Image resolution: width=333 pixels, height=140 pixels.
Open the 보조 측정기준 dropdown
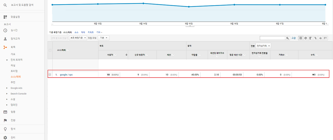pos(78,38)
